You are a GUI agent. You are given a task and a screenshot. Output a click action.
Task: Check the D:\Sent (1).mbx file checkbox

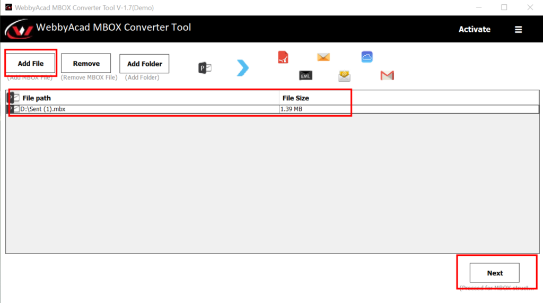pyautogui.click(x=16, y=109)
